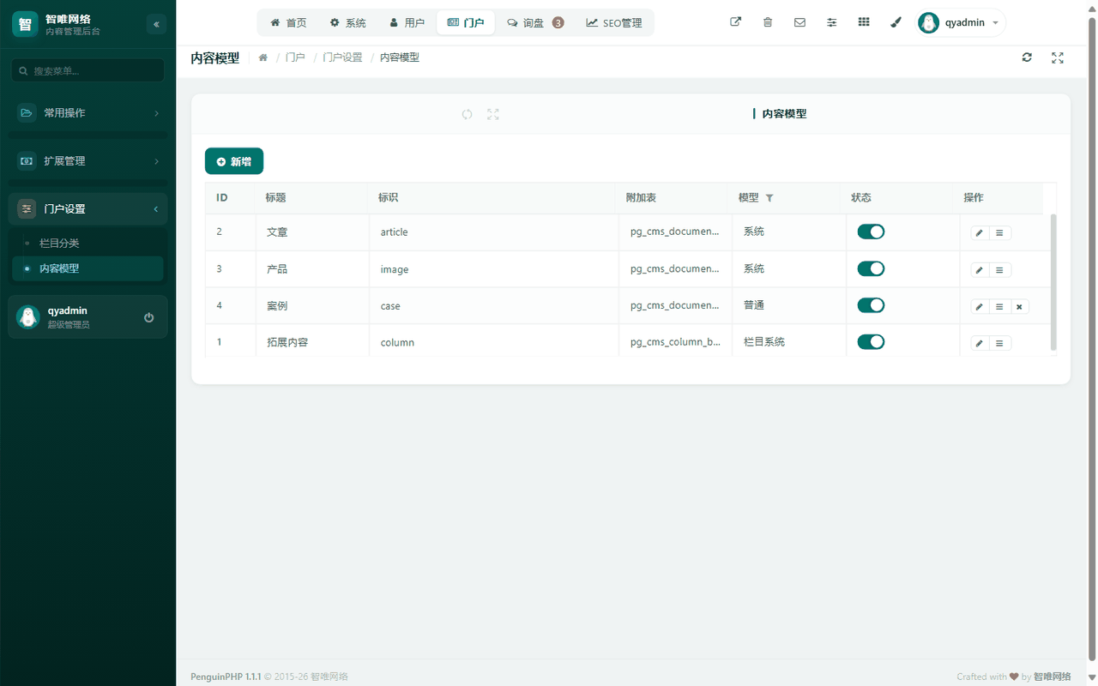Screen dimensions: 1098x686
Task: Open list menu icon for 案例 row
Action: click(x=999, y=307)
